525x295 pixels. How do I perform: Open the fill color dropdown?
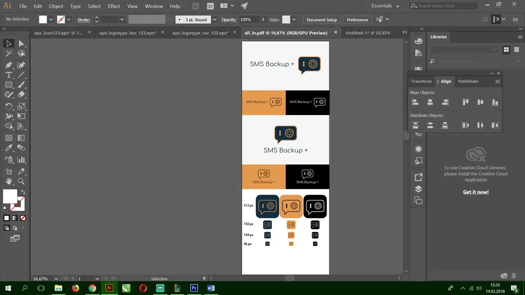point(51,20)
